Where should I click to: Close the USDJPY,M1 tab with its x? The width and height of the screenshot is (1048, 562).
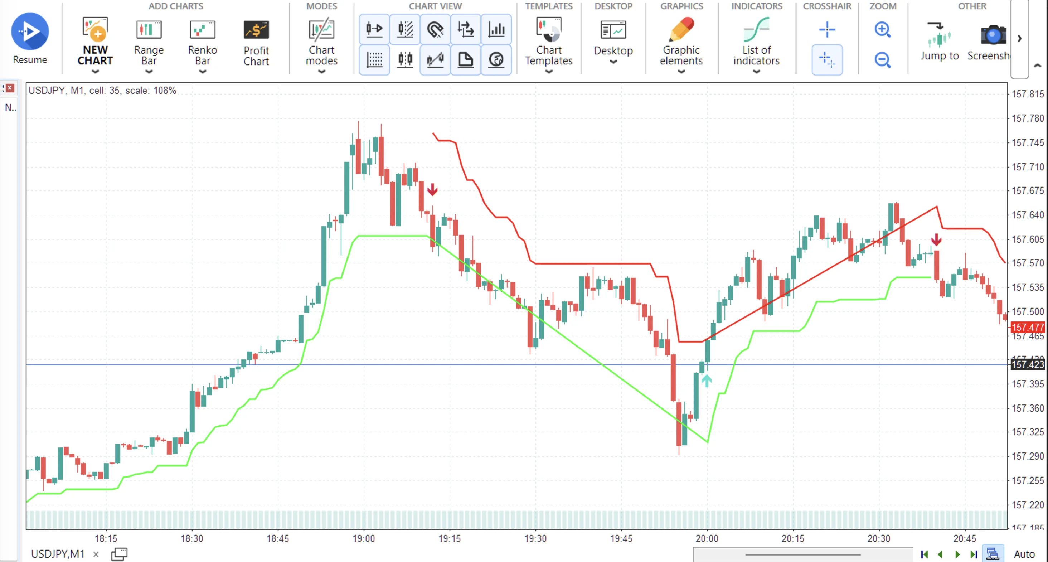point(96,554)
